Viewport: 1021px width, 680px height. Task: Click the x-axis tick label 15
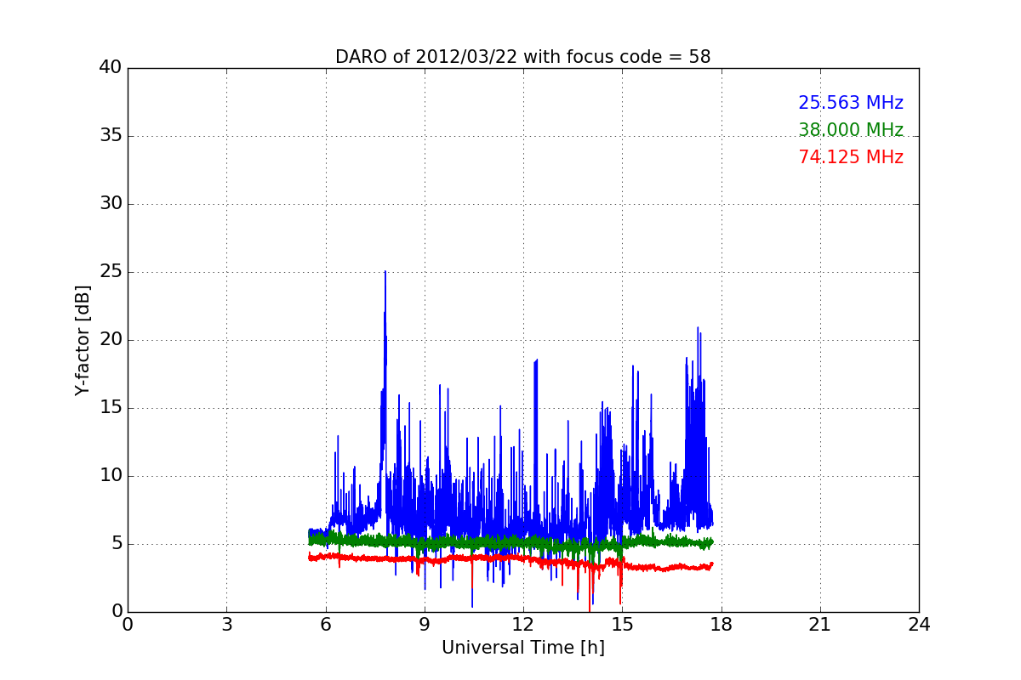(622, 624)
